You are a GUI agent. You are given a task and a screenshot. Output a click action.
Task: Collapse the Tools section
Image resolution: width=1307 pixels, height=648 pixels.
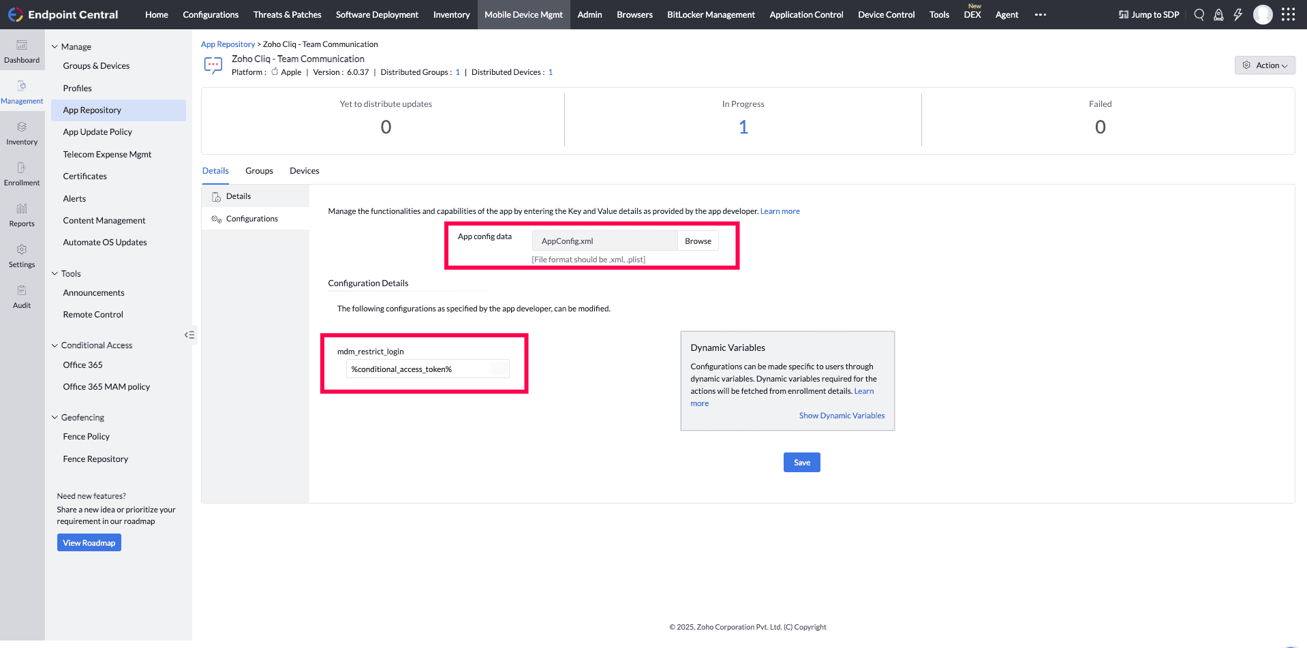55,273
